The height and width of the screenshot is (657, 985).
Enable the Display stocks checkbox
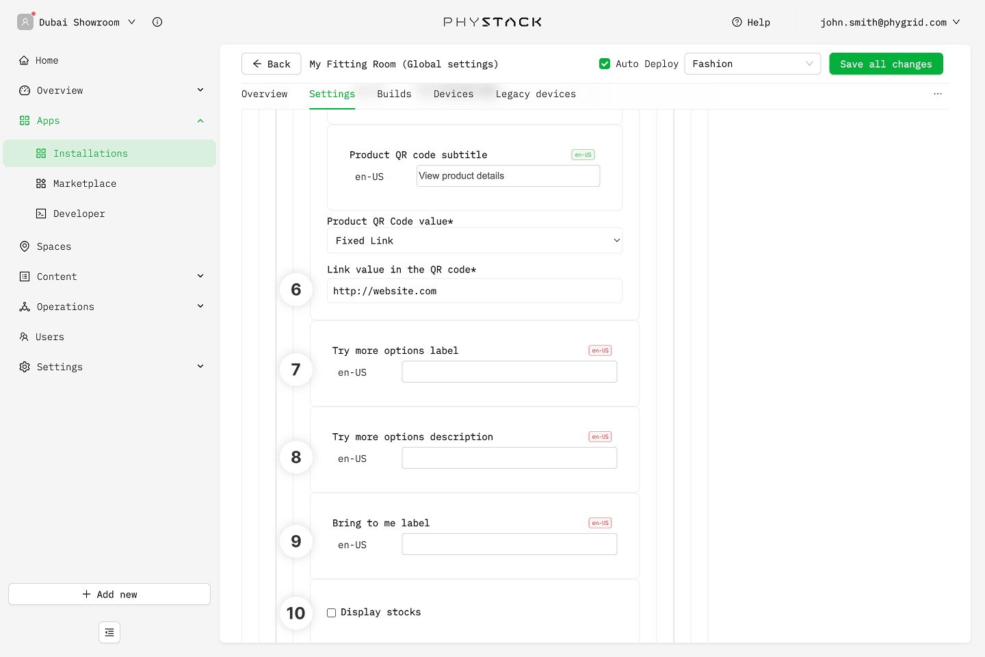331,613
